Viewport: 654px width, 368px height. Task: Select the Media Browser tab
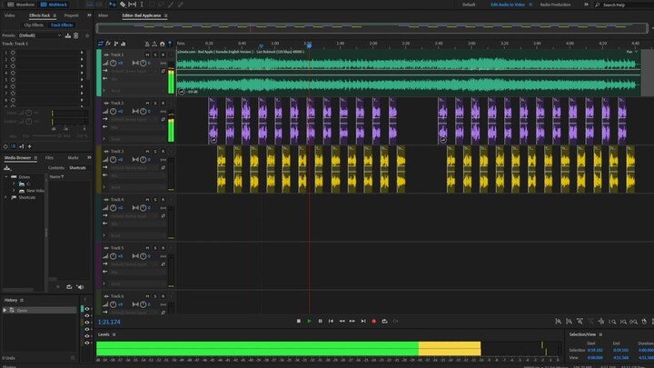[x=17, y=158]
